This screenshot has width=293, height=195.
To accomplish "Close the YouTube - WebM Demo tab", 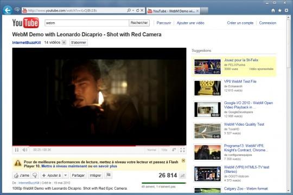I will 198,11.
